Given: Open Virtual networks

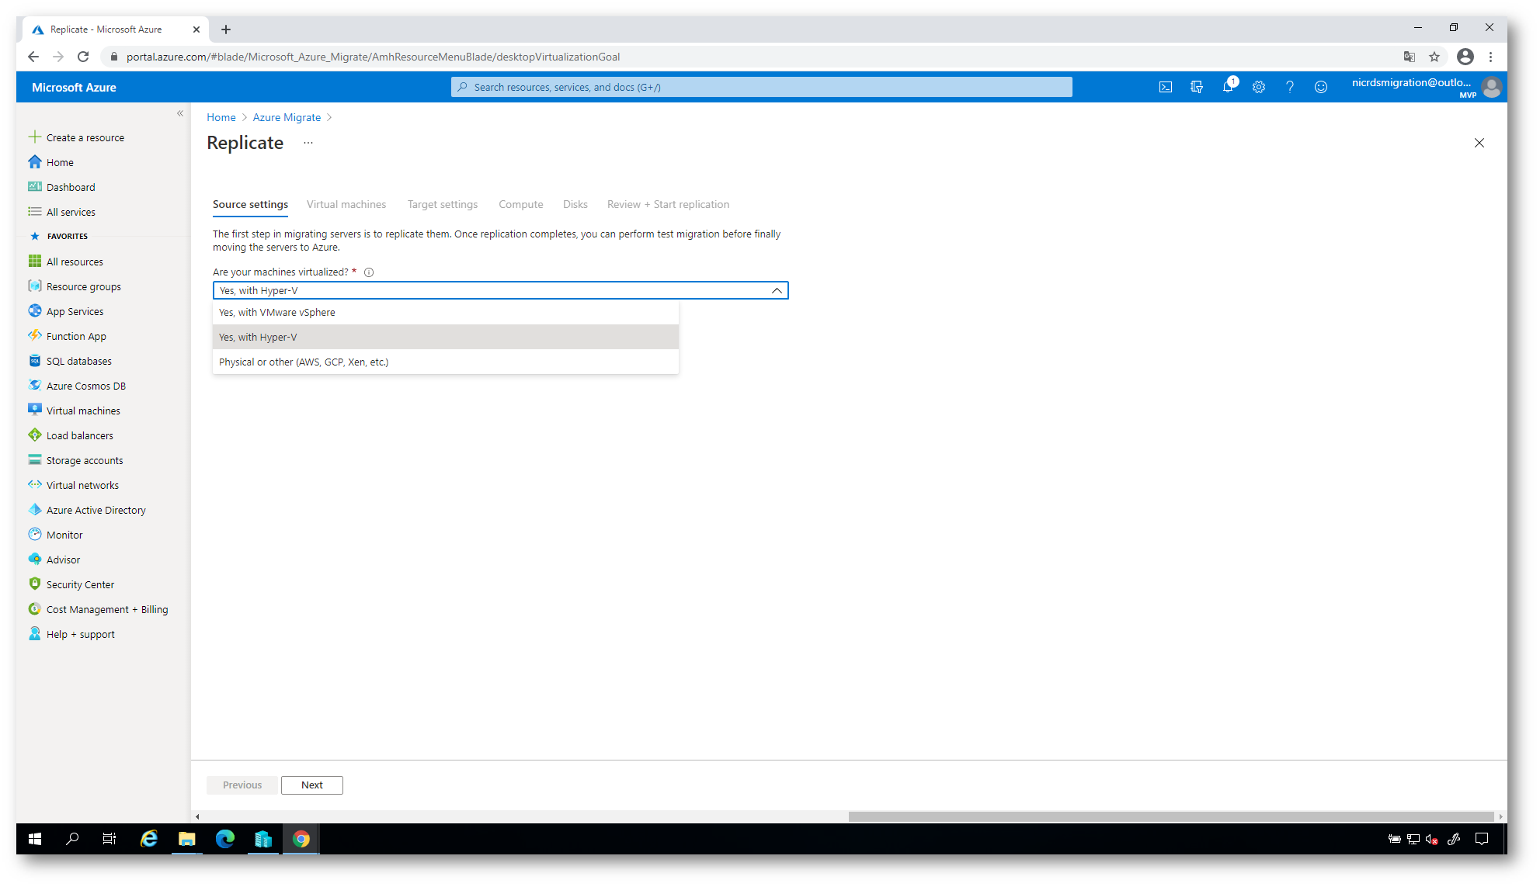Looking at the screenshot, I should click(73, 485).
